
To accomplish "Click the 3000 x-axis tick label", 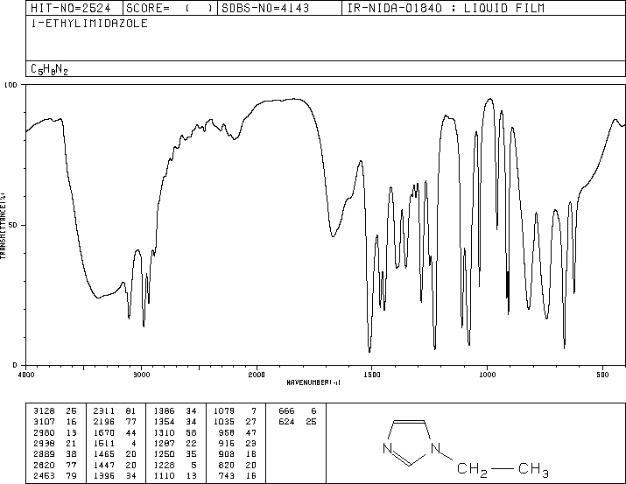I will pos(142,375).
